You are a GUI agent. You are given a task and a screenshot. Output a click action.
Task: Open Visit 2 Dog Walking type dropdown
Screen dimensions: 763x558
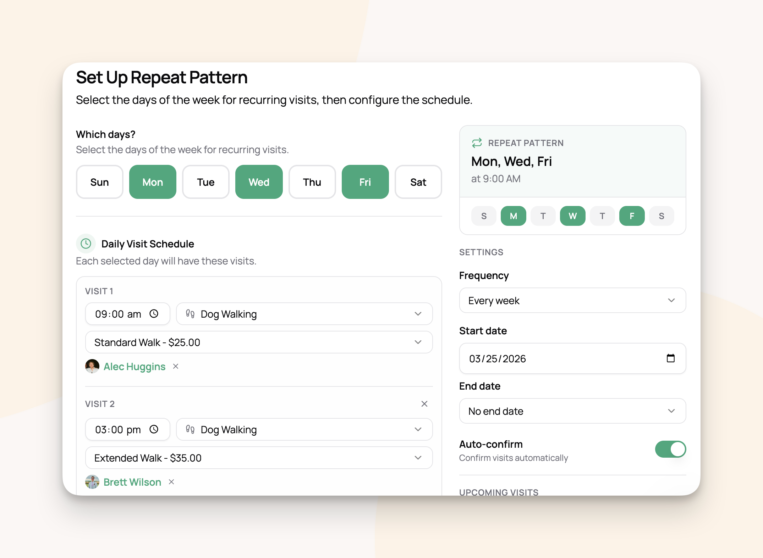tap(304, 429)
